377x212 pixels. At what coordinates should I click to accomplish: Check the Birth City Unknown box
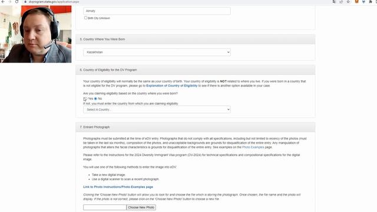[85, 18]
